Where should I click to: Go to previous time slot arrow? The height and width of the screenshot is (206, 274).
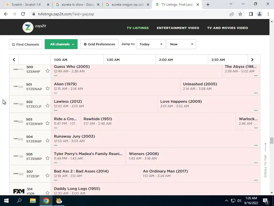pyautogui.click(x=14, y=60)
